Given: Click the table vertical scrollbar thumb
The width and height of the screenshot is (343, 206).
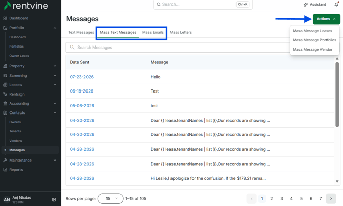Looking at the screenshot, I should [x=337, y=95].
